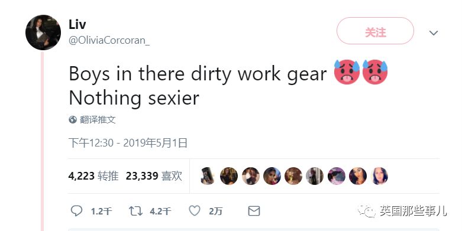
Task: Click the 1.2千 reply count
Action: pyautogui.click(x=101, y=212)
